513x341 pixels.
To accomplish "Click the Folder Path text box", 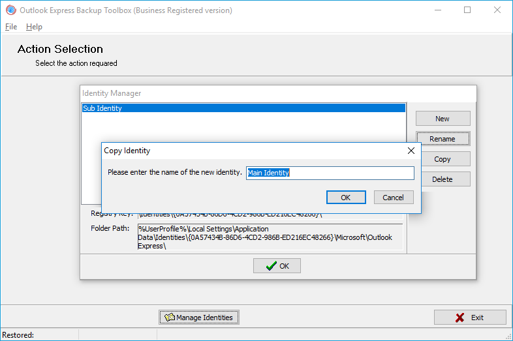I will pos(269,237).
